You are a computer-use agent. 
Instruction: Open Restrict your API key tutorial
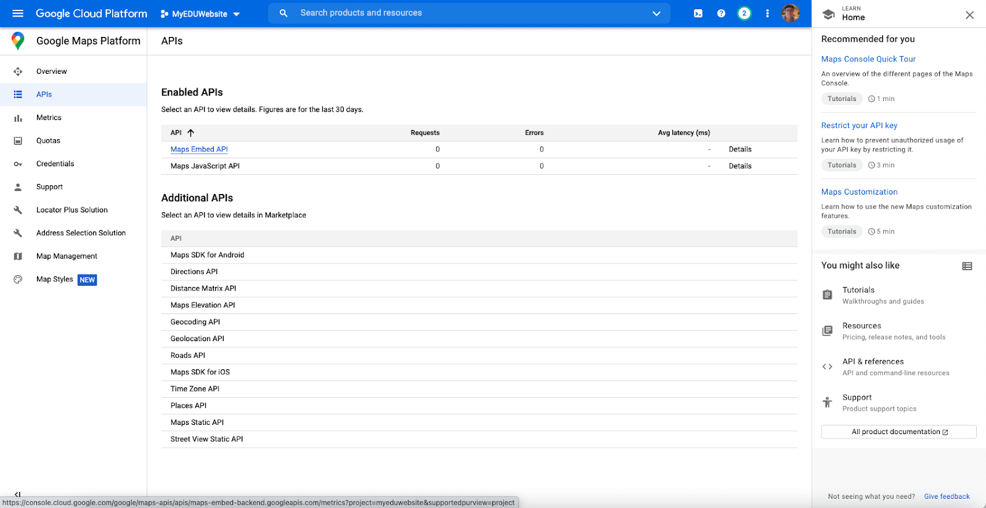coord(859,126)
